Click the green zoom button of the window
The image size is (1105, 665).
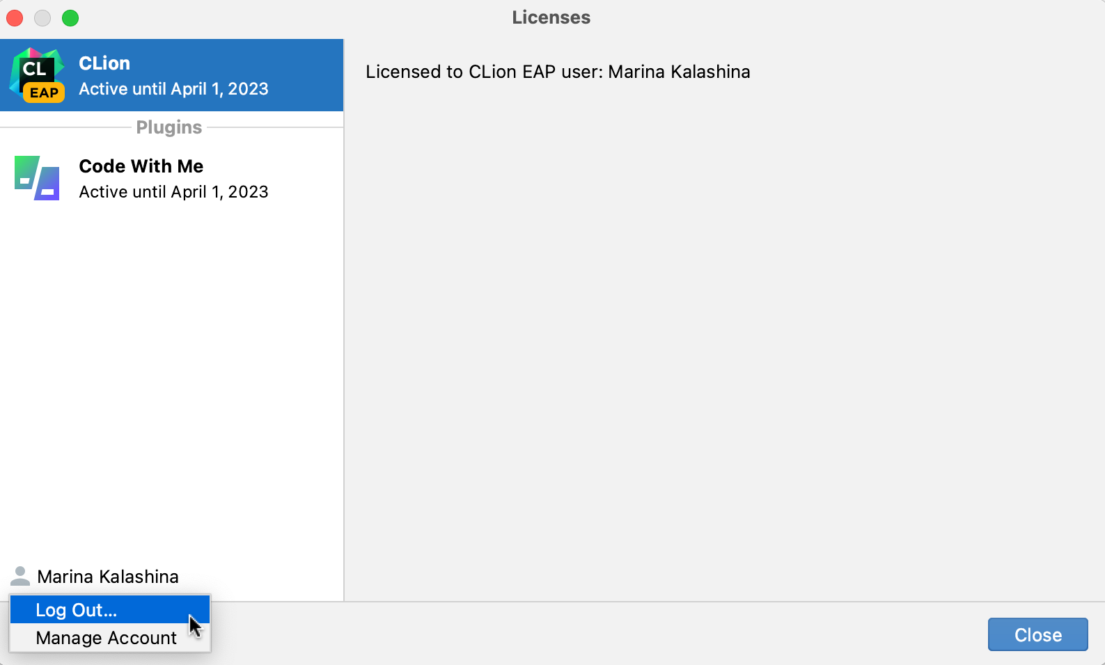(x=70, y=18)
